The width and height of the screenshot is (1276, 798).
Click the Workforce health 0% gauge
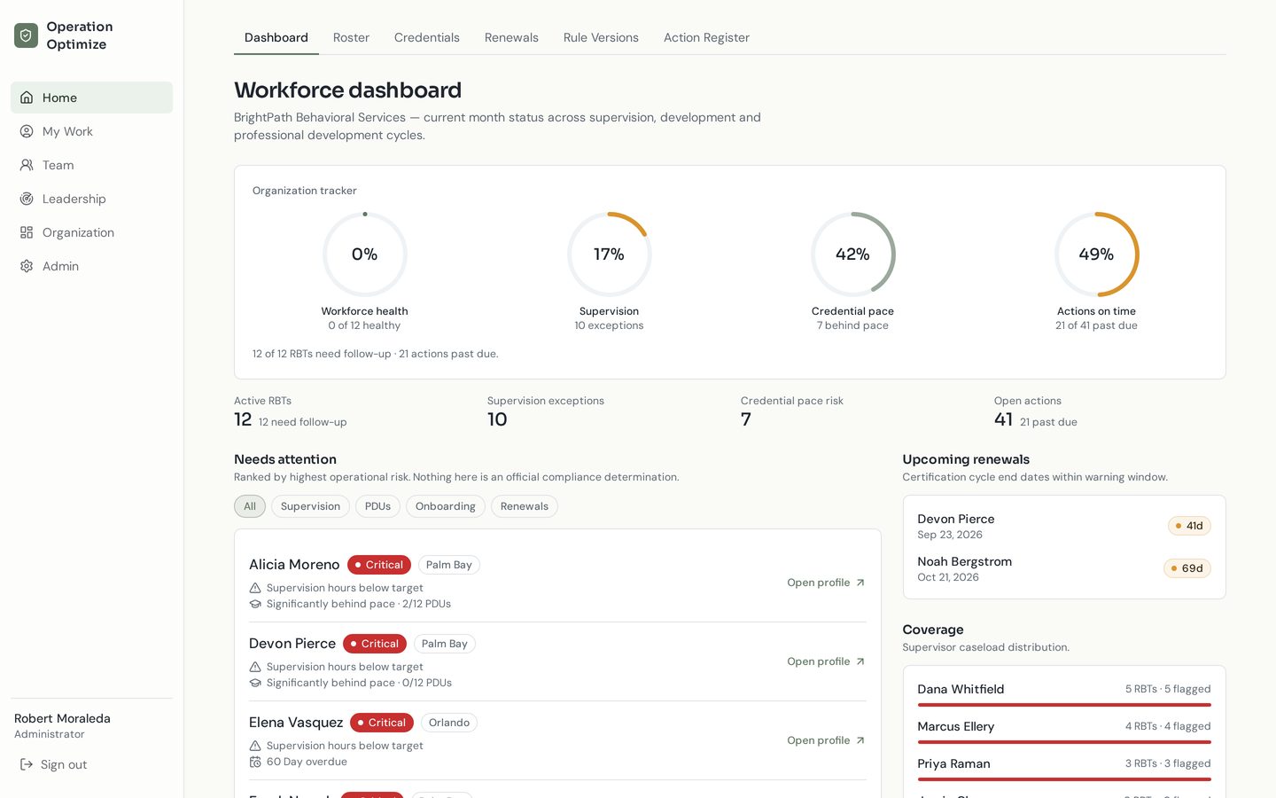[364, 254]
